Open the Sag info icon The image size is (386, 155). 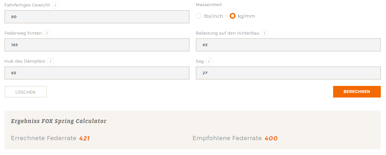pos(209,61)
